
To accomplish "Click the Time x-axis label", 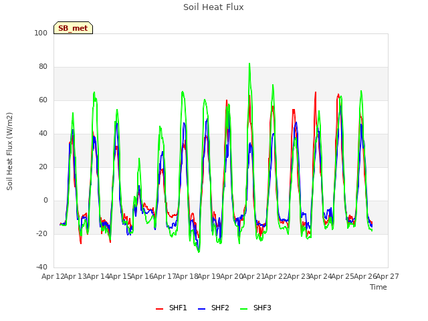I will click(x=379, y=287).
